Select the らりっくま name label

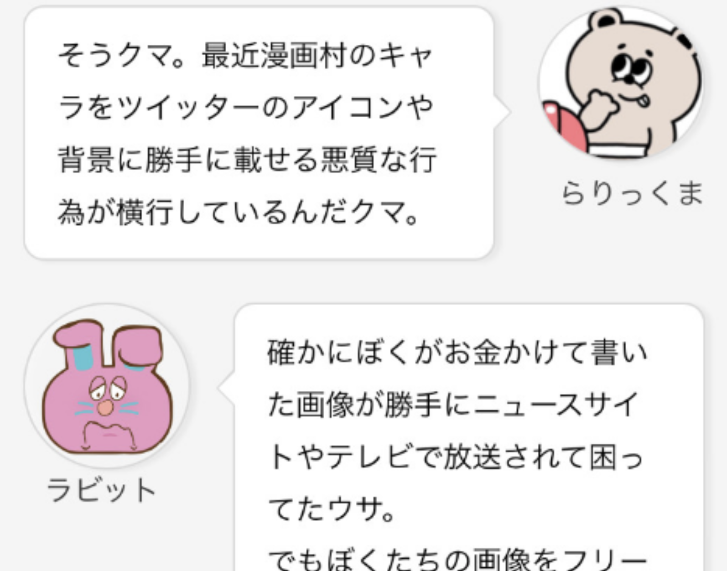coord(632,193)
